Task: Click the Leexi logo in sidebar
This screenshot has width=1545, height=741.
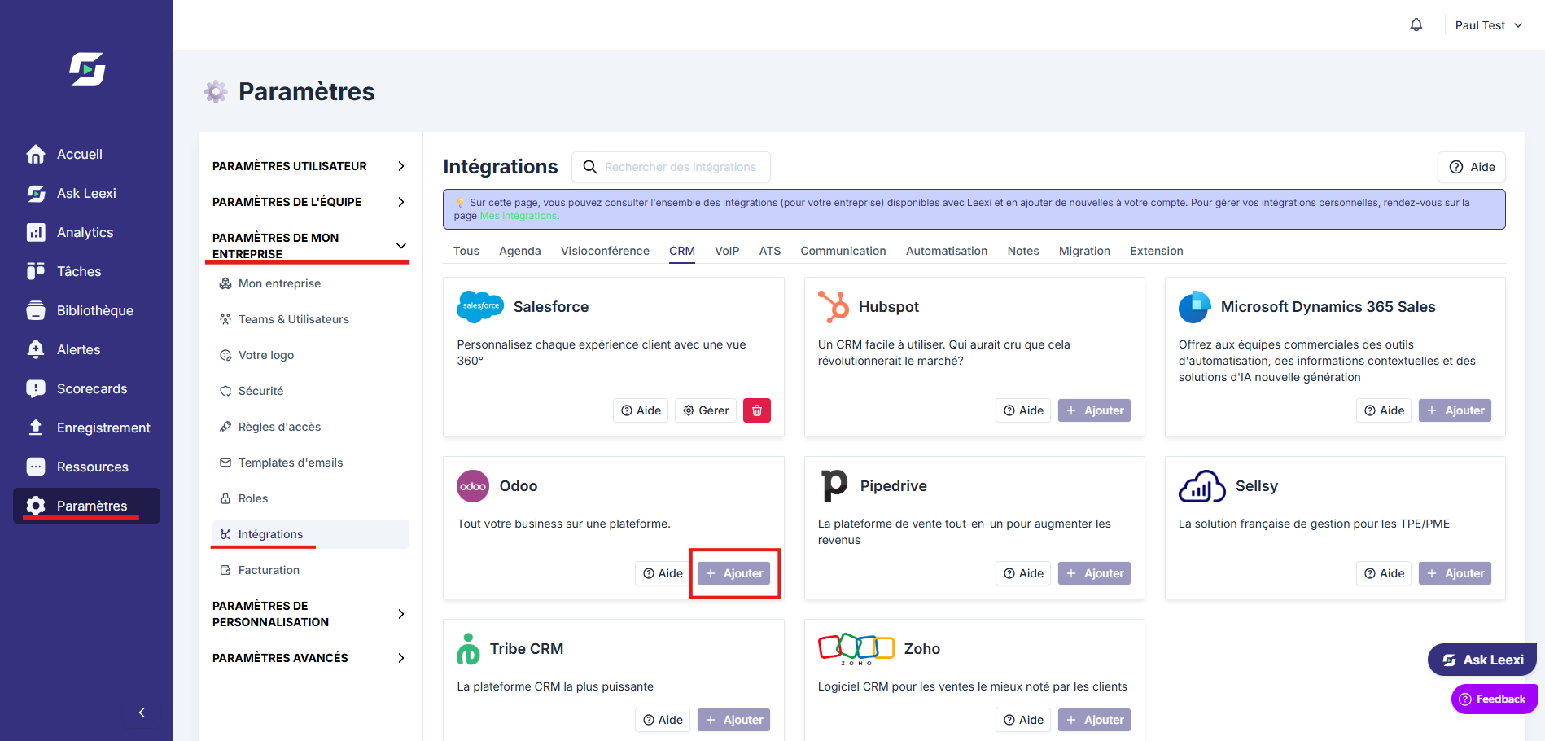Action: coord(87,69)
